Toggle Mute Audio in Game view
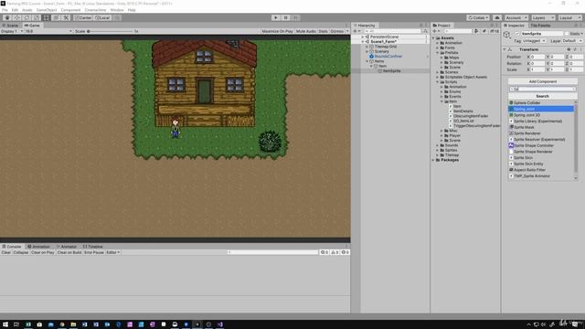 coord(306,31)
